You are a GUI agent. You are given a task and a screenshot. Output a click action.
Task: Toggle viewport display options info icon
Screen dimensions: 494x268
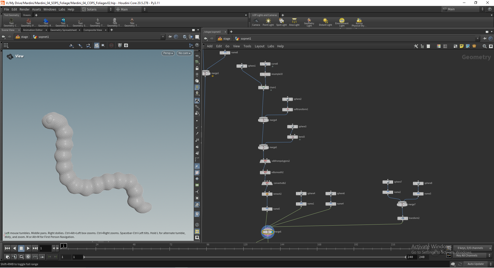click(x=197, y=225)
